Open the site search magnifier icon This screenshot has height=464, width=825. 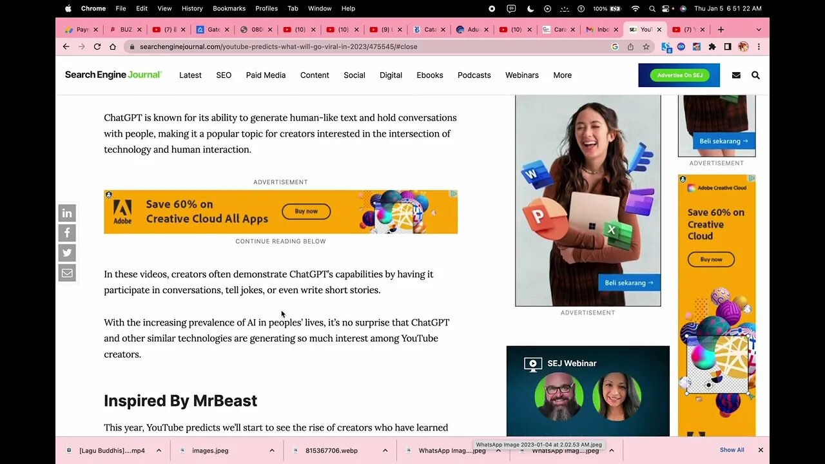coord(755,75)
